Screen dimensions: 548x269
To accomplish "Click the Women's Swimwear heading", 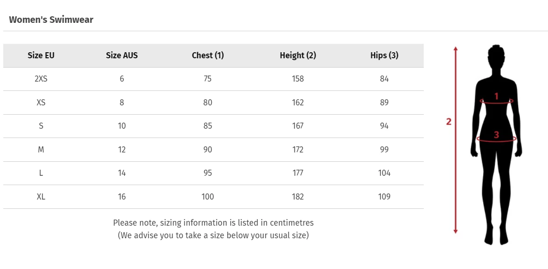I will [51, 20].
